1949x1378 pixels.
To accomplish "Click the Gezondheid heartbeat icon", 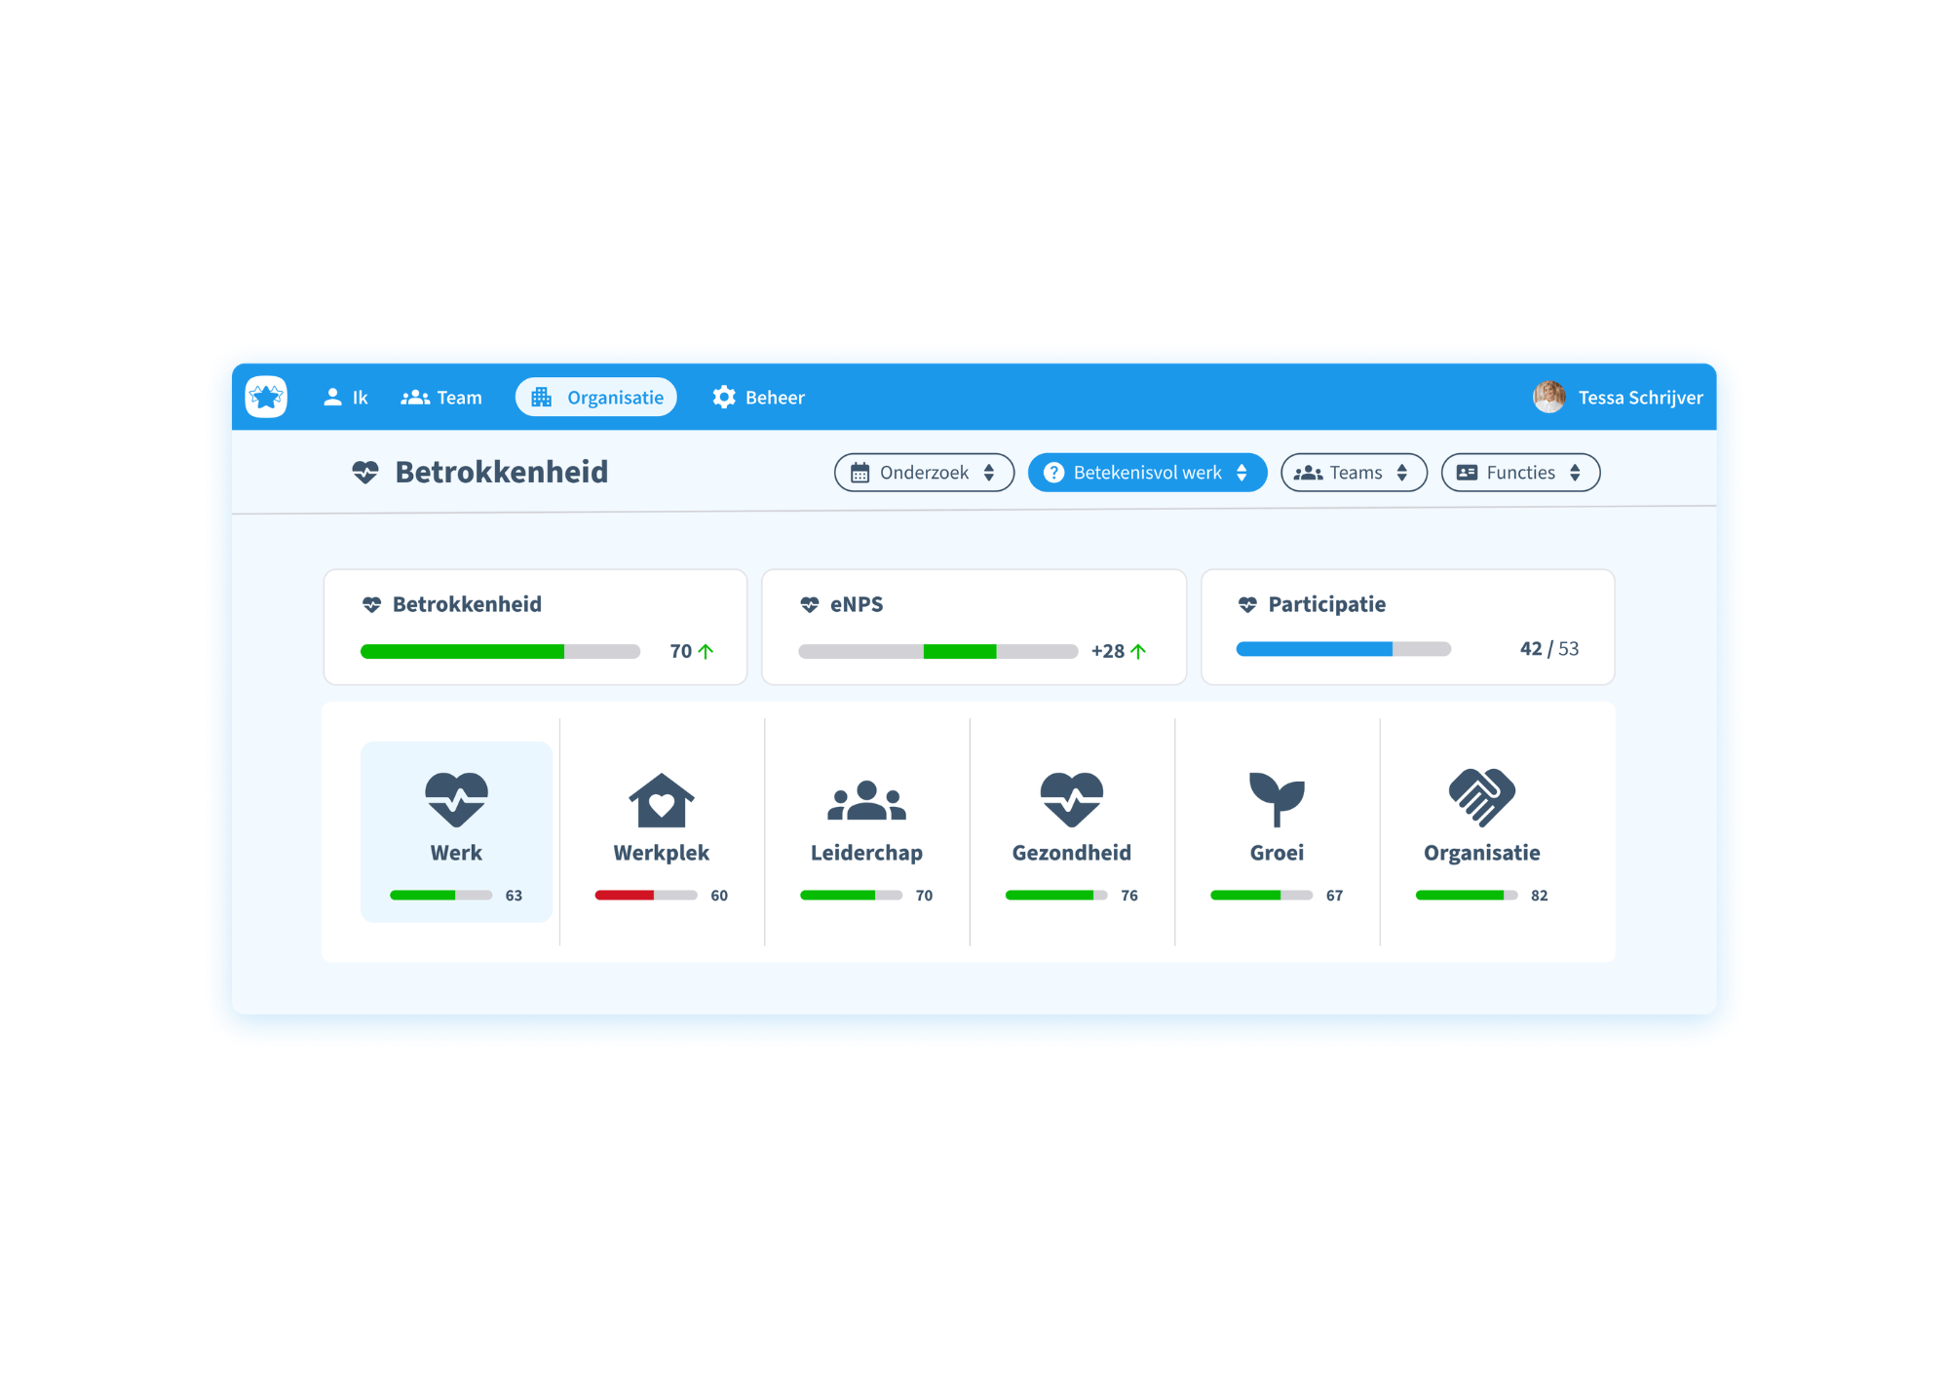I will [1072, 800].
